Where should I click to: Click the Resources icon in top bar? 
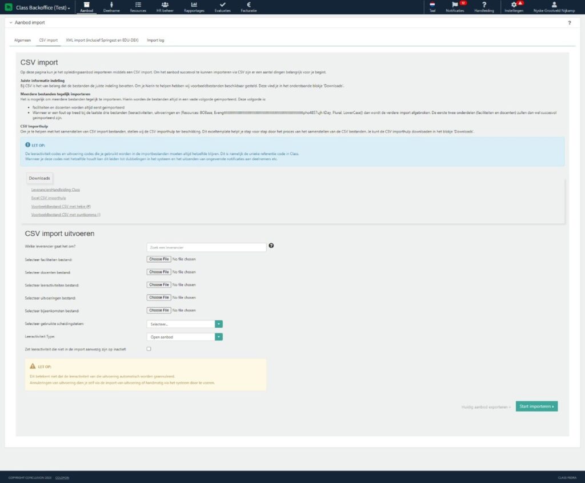pos(138,5)
